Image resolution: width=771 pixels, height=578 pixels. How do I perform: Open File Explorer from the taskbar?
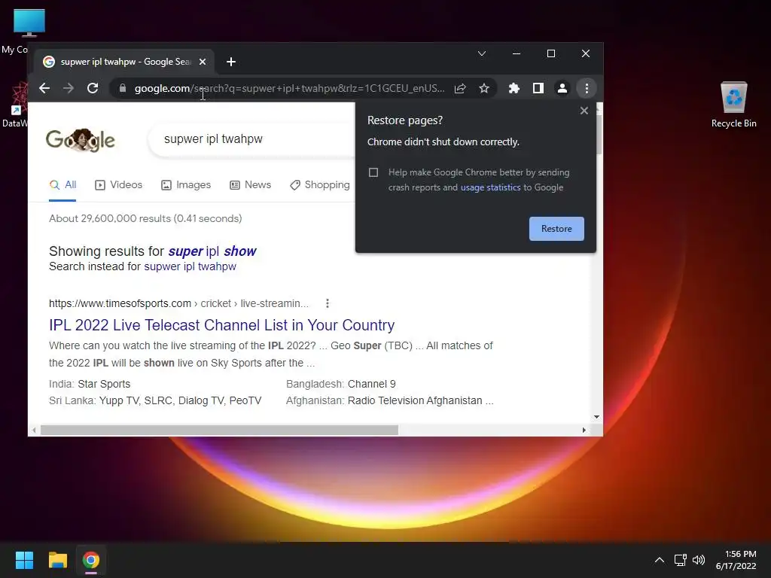click(57, 560)
